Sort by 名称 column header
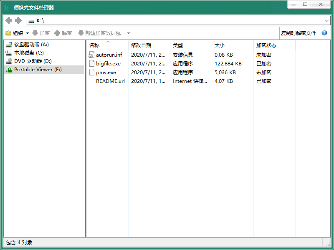 (x=94, y=45)
